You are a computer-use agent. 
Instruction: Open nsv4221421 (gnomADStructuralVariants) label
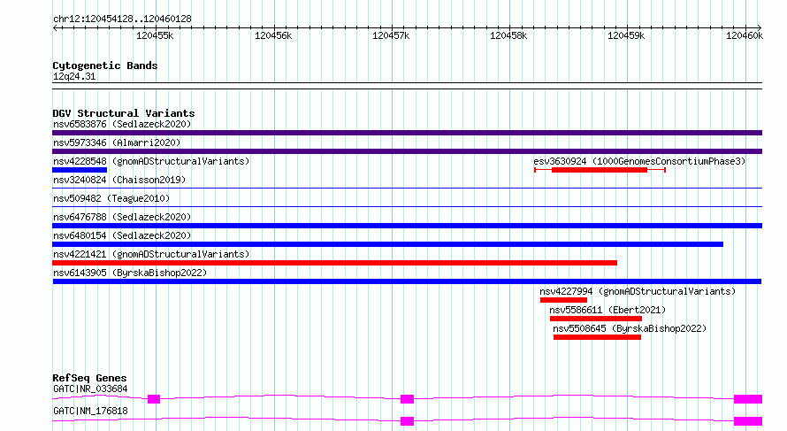coord(151,254)
